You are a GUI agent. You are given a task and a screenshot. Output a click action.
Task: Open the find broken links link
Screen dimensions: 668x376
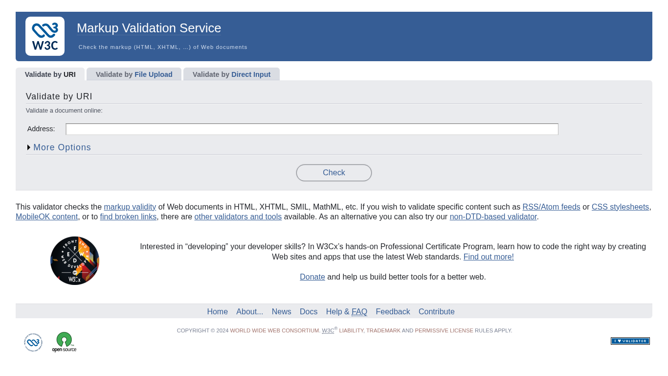[x=128, y=217]
